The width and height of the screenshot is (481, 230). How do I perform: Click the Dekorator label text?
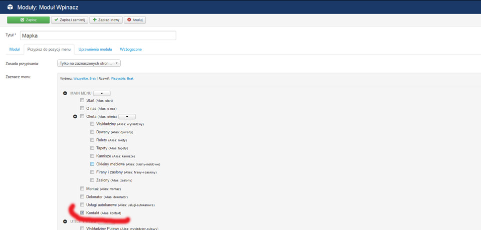pyautogui.click(x=95, y=196)
